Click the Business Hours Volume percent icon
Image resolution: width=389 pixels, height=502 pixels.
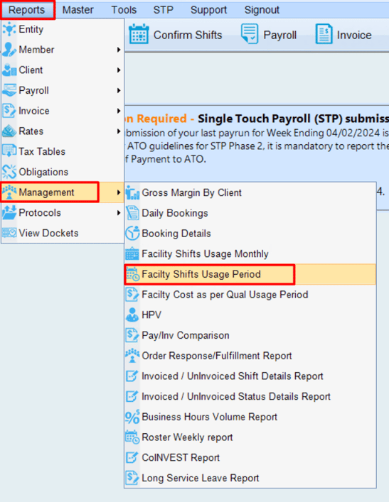[132, 417]
